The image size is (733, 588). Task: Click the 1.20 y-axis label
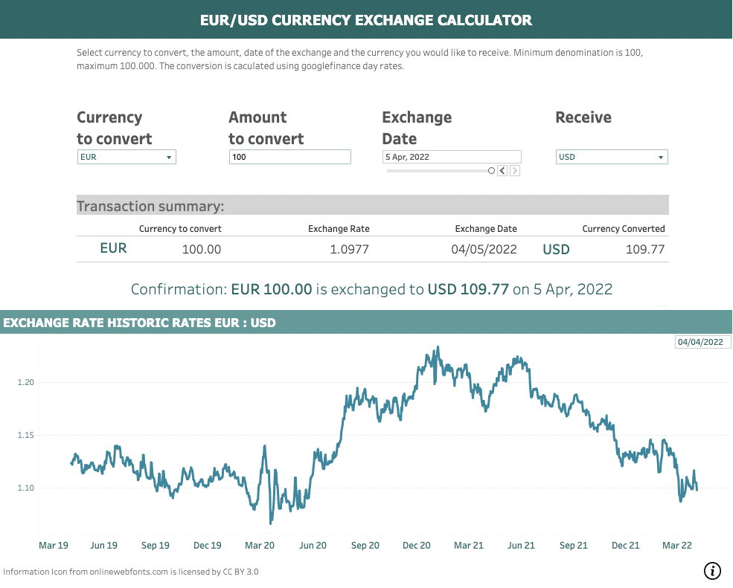click(x=26, y=382)
